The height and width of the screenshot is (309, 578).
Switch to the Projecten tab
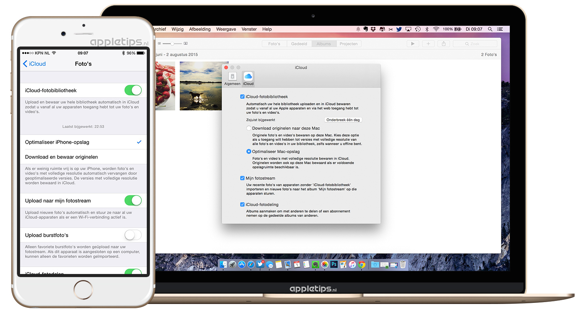[x=349, y=44]
